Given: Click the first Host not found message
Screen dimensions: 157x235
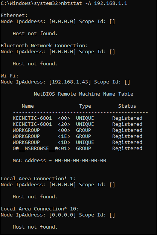Looking at the screenshot, I should 35,33.
